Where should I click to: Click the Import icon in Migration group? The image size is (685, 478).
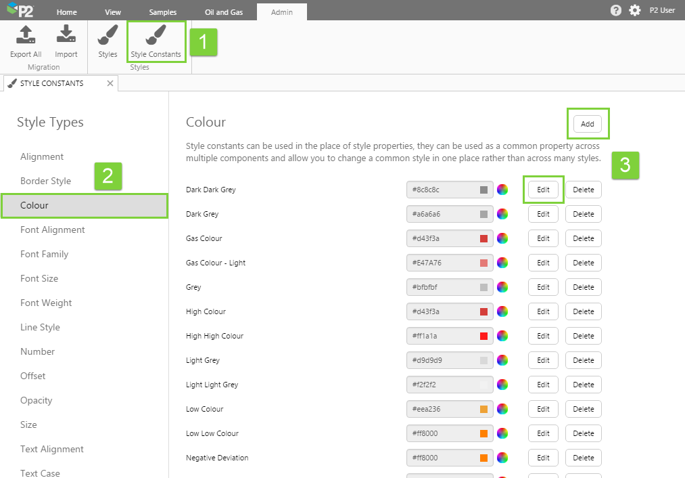click(x=66, y=35)
